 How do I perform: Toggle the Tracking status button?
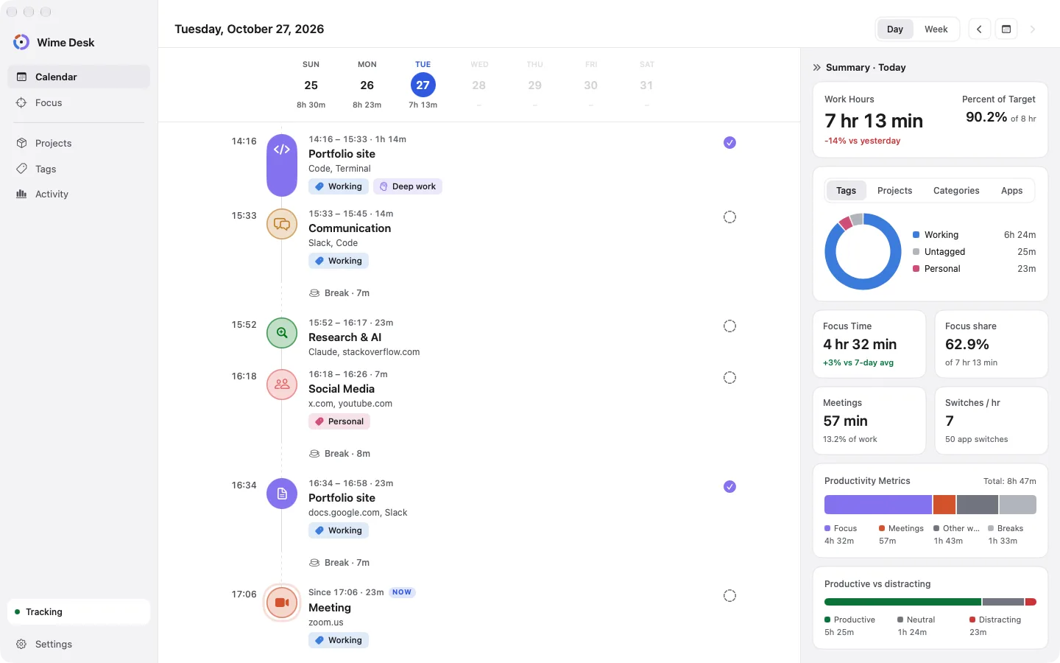point(79,611)
